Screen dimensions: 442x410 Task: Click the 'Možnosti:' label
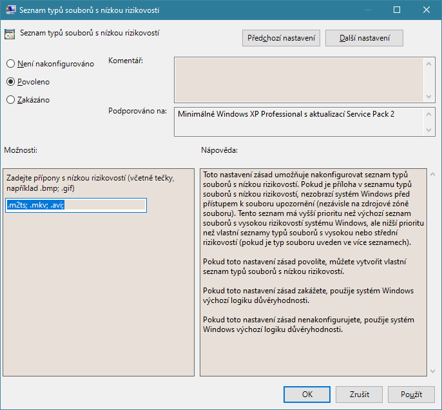[21, 150]
